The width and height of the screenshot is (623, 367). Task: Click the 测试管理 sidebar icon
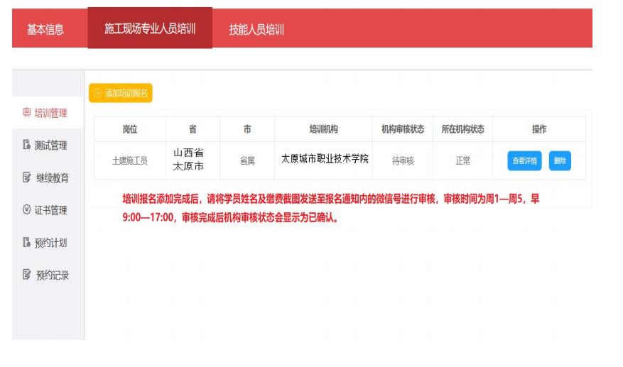(26, 145)
